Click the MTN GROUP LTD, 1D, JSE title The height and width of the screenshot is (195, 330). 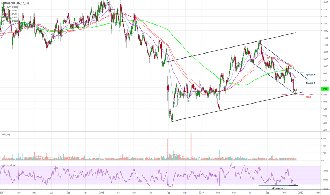[x=15, y=4]
